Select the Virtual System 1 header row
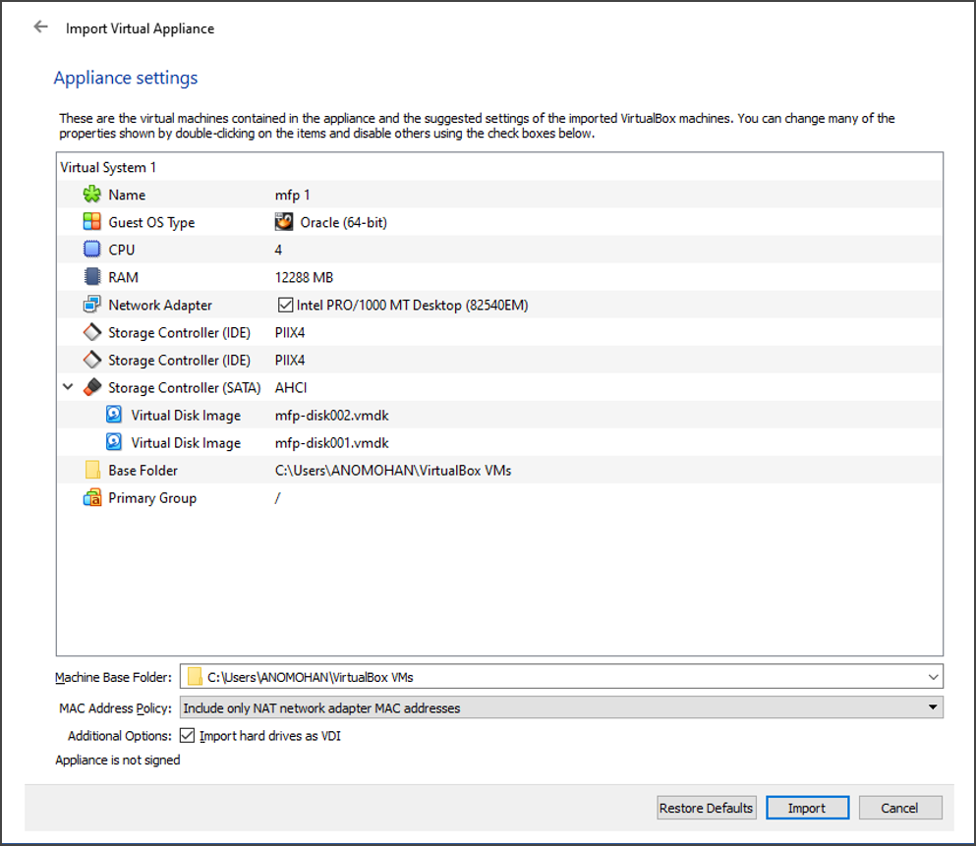Viewport: 976px width, 846px height. click(108, 166)
